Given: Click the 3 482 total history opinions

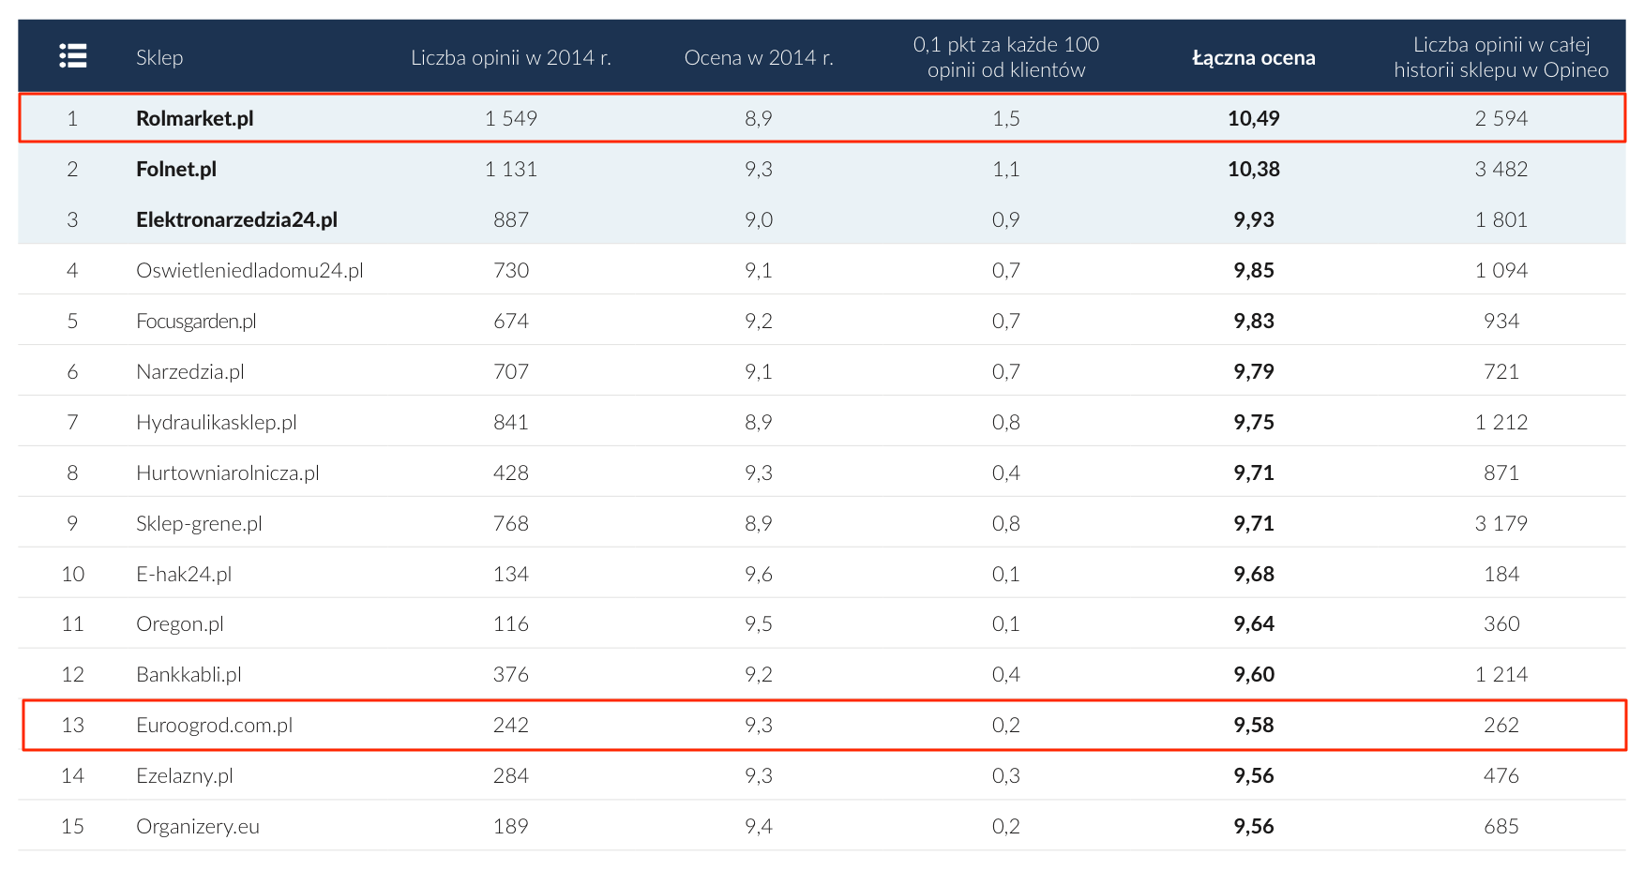Looking at the screenshot, I should [x=1501, y=169].
